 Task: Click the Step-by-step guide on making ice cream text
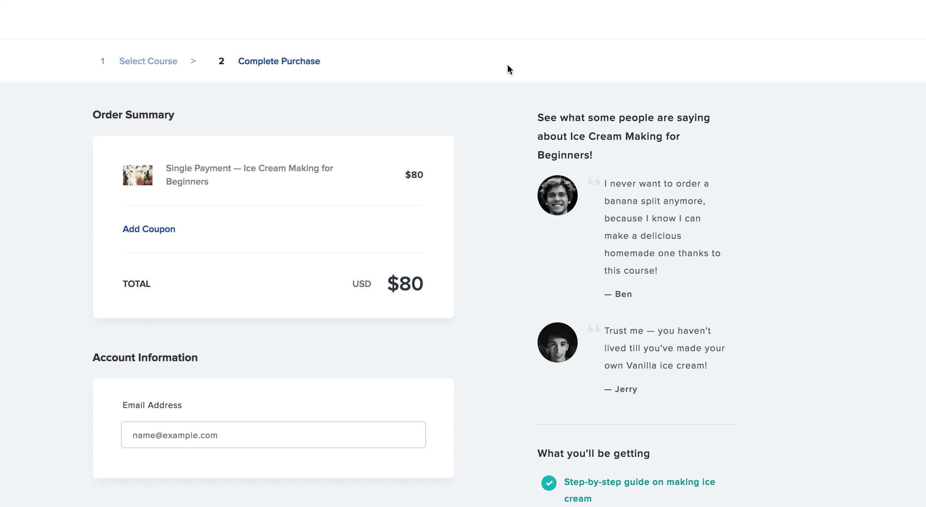pyautogui.click(x=639, y=490)
